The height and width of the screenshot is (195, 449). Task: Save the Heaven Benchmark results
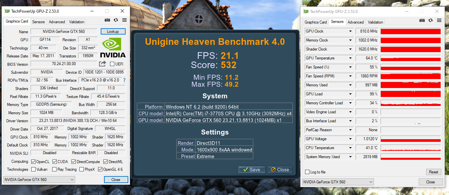tap(252, 170)
